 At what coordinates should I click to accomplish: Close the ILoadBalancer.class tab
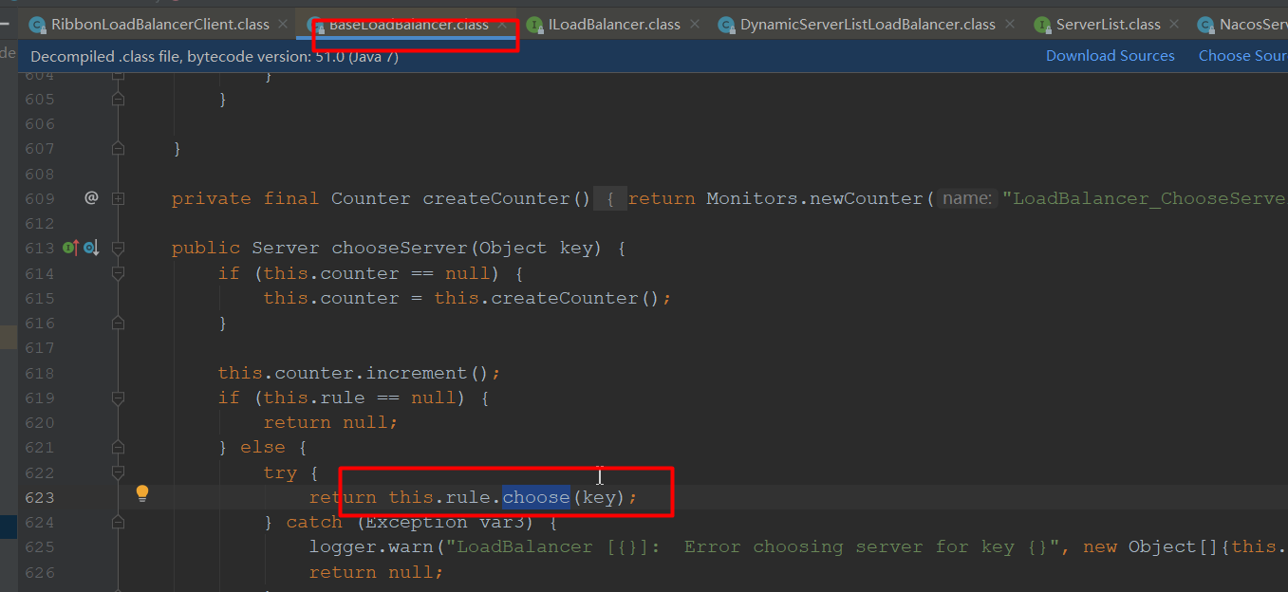pyautogui.click(x=696, y=25)
